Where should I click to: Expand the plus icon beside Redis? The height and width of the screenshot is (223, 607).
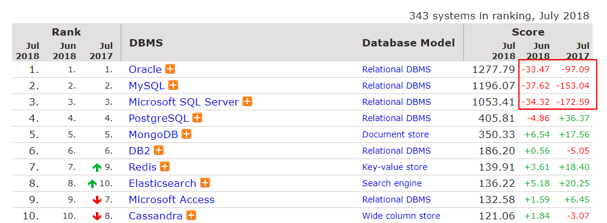[x=165, y=166]
